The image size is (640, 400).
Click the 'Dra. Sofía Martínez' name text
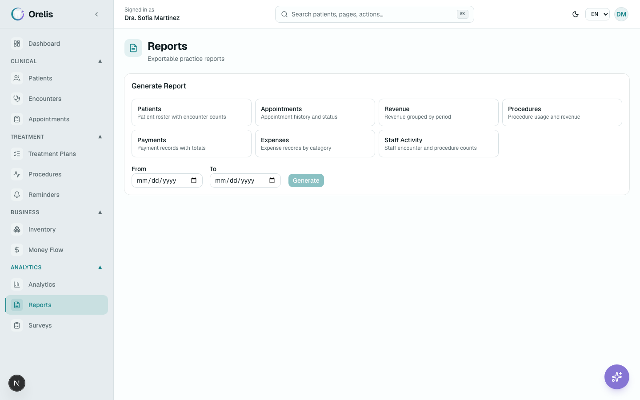pos(152,18)
